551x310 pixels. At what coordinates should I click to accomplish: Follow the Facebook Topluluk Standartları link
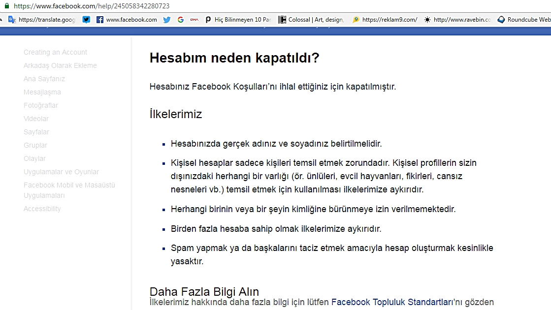[392, 302]
